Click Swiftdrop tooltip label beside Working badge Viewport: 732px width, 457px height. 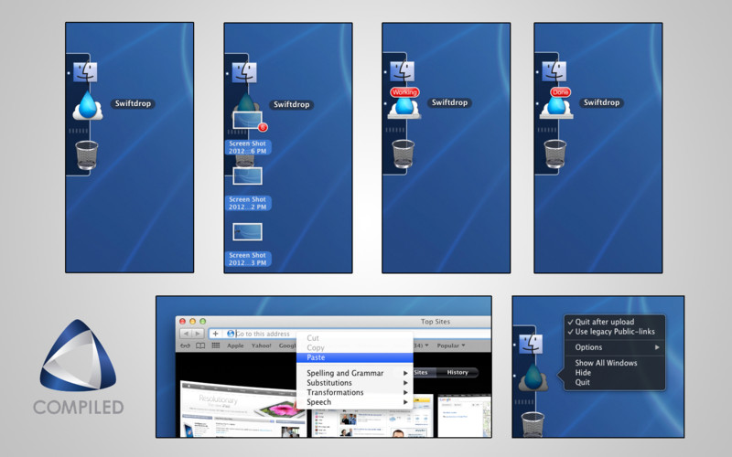(449, 102)
